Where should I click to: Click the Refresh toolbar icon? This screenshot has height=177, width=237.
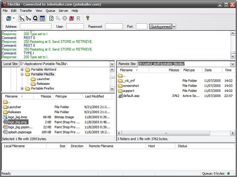[x=51, y=18]
